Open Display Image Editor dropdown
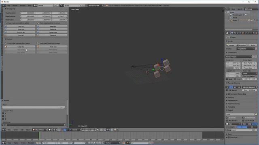 [x=246, y=49]
